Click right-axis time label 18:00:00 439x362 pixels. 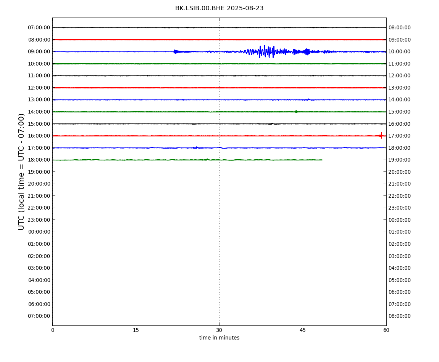point(400,148)
